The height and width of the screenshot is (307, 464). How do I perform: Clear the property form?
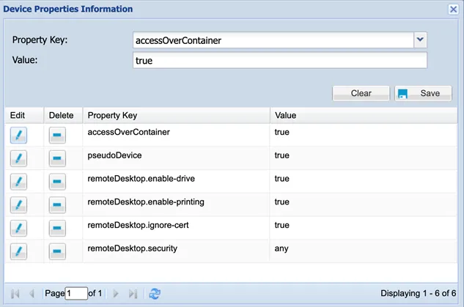click(361, 94)
